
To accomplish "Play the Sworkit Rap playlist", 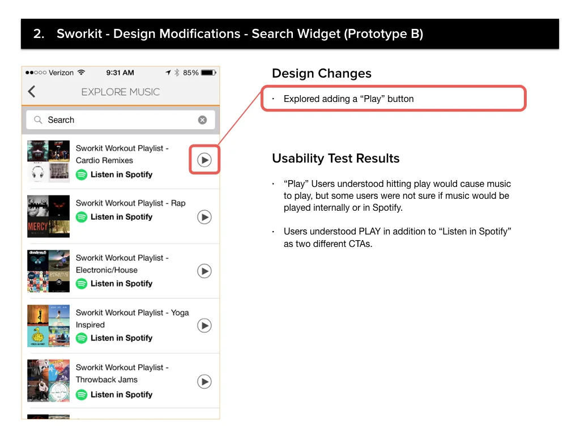I will (x=204, y=217).
